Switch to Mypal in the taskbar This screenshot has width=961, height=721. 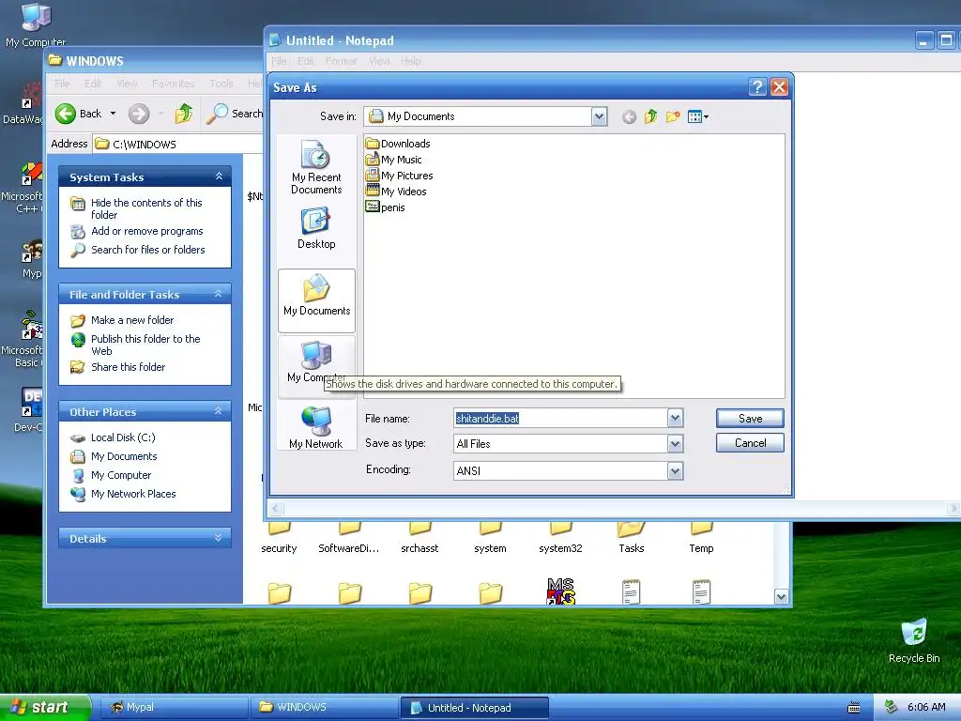pos(174,707)
